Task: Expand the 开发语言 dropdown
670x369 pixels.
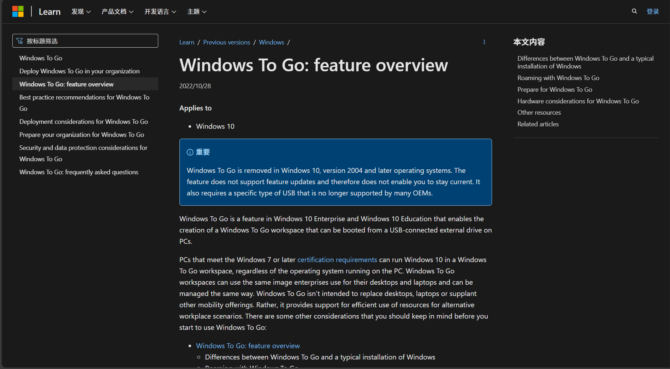Action: click(x=160, y=11)
